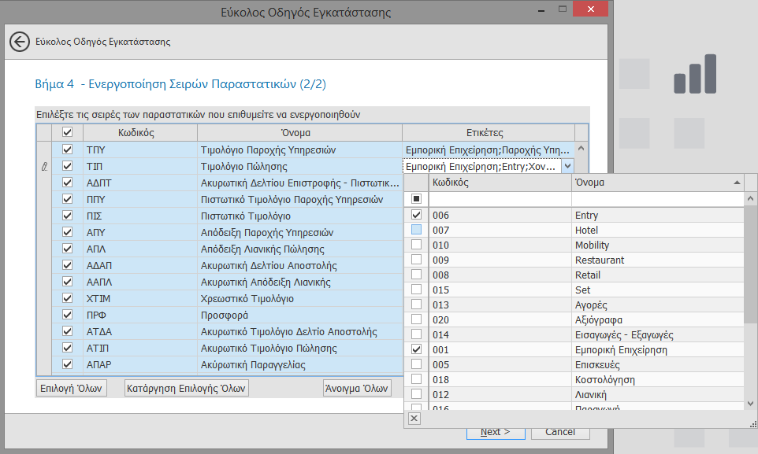Click the Cancel button
Screen dimensions: 758x454
(560, 433)
